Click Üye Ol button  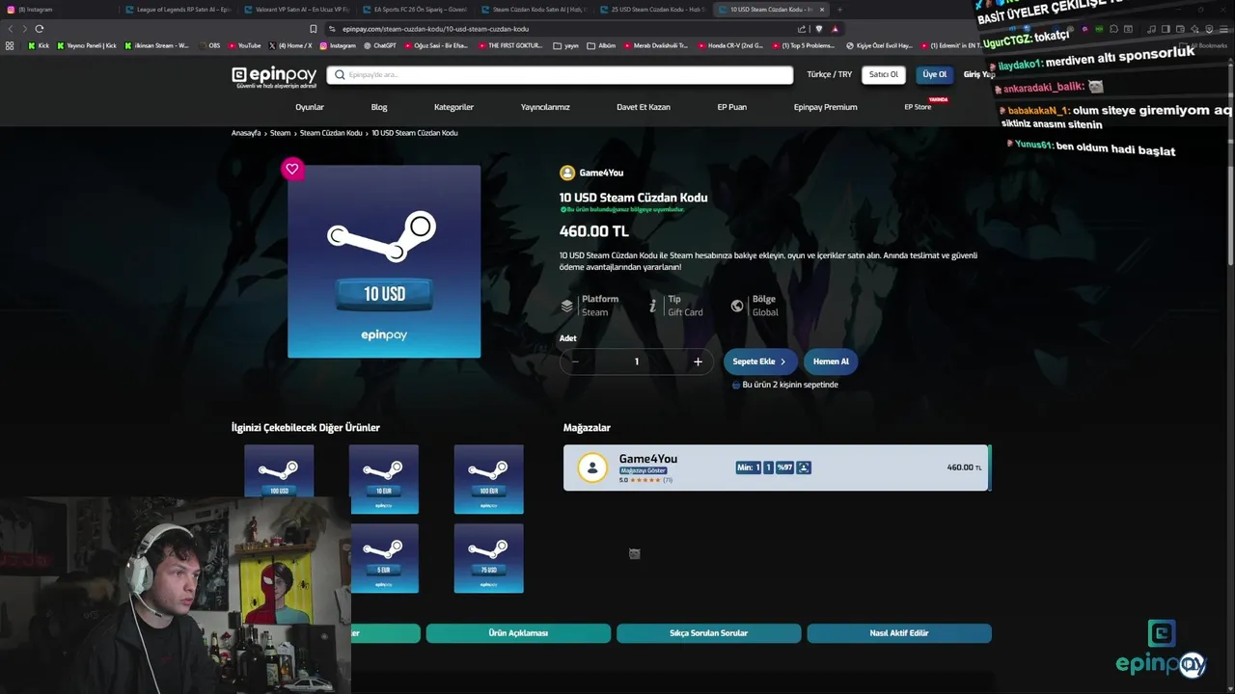pyautogui.click(x=934, y=74)
